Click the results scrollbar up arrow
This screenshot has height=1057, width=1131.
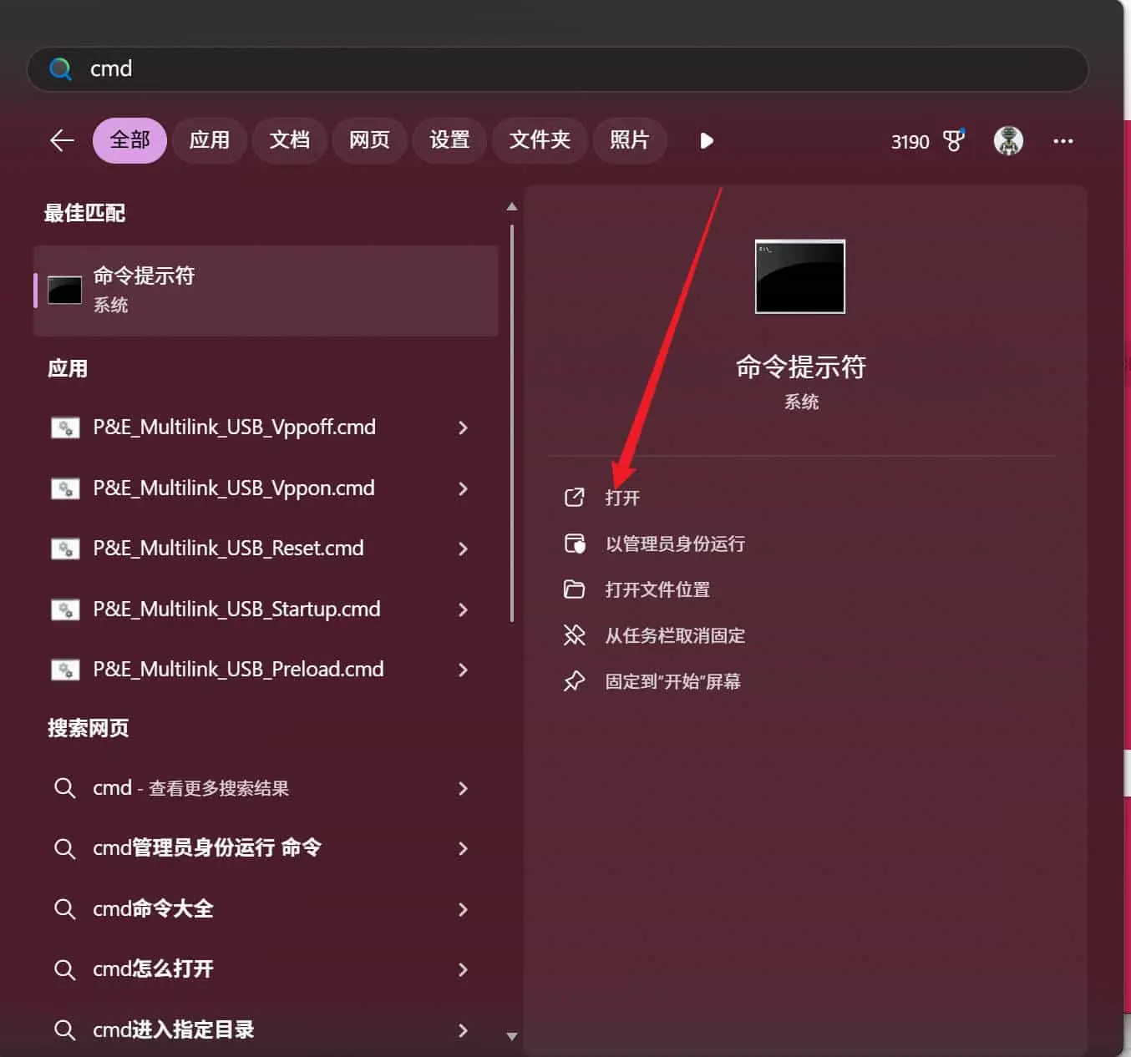tap(512, 206)
